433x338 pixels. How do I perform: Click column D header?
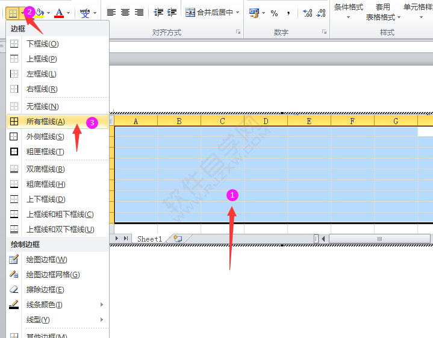[x=266, y=121]
